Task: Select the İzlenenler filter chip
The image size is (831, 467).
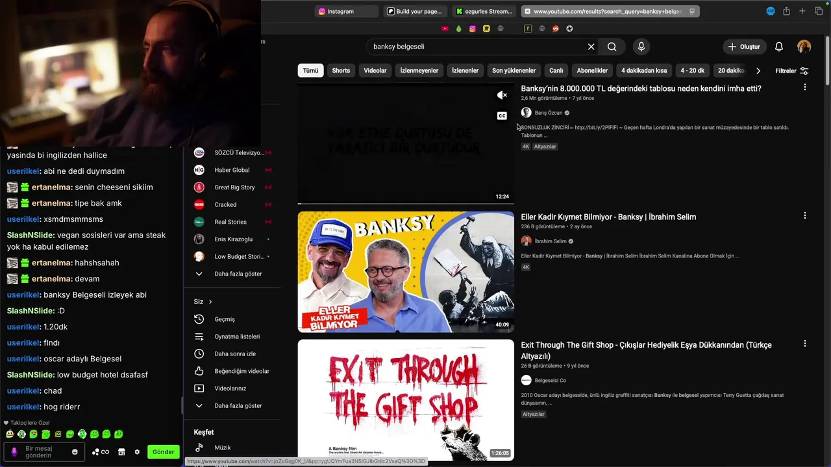Action: click(x=465, y=71)
